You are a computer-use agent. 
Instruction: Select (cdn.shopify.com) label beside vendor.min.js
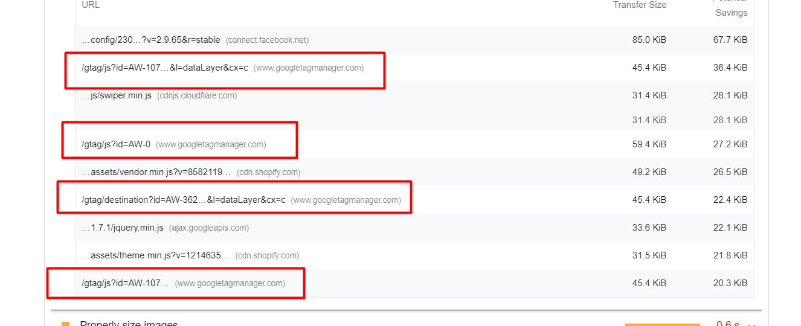(x=268, y=172)
